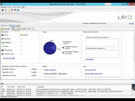Click the green Controller status icon
The height and width of the screenshot is (101, 135).
[2, 29]
